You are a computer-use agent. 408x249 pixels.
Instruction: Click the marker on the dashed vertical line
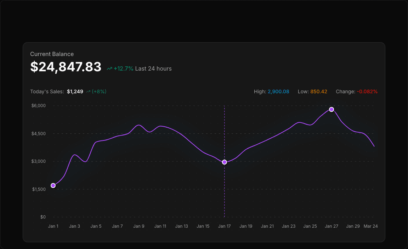[225, 162]
